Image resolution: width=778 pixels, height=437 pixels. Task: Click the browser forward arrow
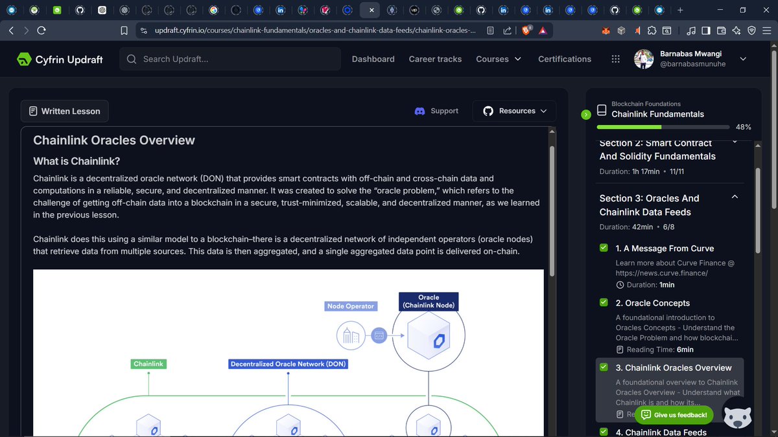pos(26,30)
